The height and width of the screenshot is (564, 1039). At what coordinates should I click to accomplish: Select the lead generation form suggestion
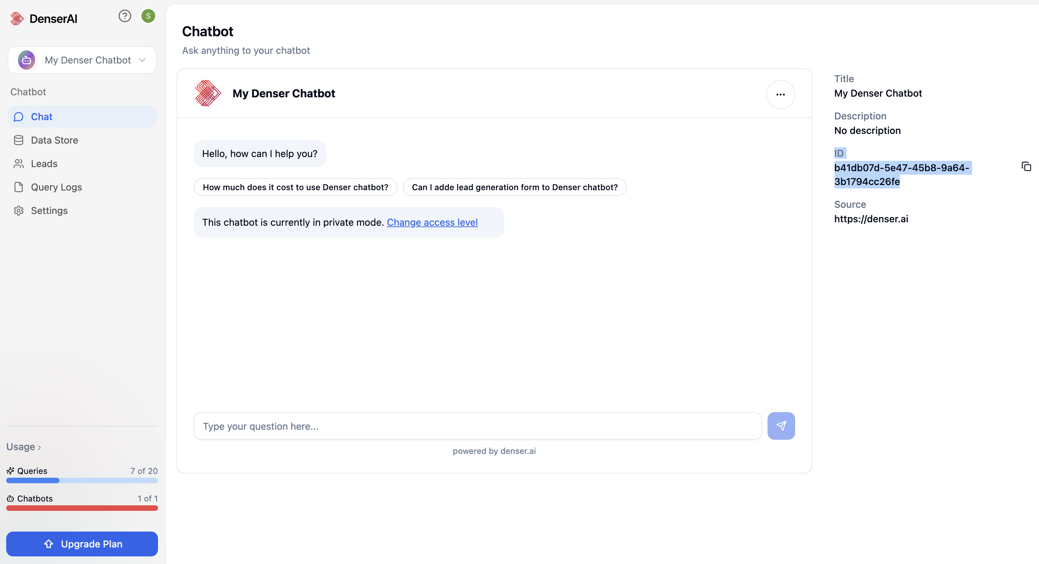pos(515,187)
